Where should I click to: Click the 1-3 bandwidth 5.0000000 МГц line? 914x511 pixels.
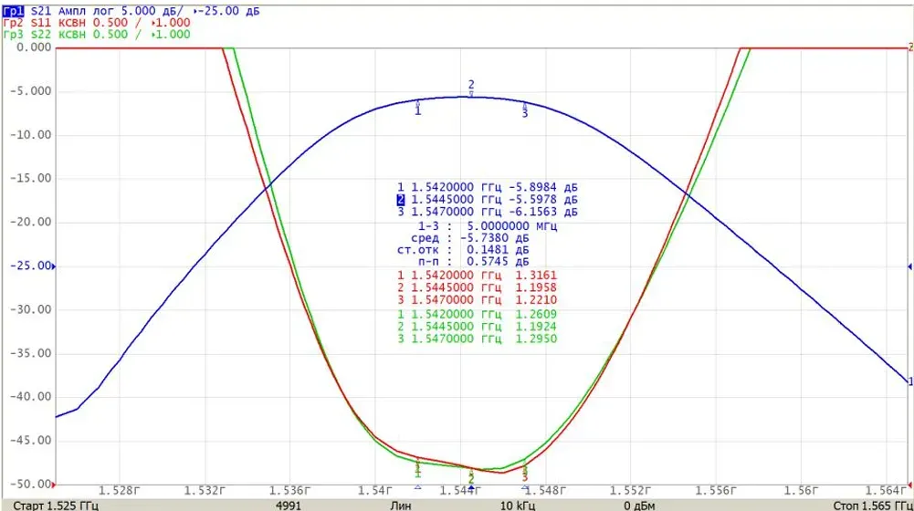click(x=488, y=226)
